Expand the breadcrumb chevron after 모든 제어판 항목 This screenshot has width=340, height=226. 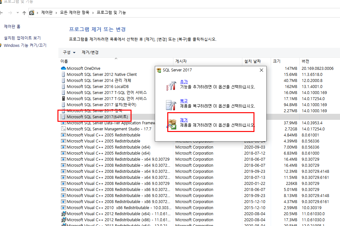pos(93,13)
